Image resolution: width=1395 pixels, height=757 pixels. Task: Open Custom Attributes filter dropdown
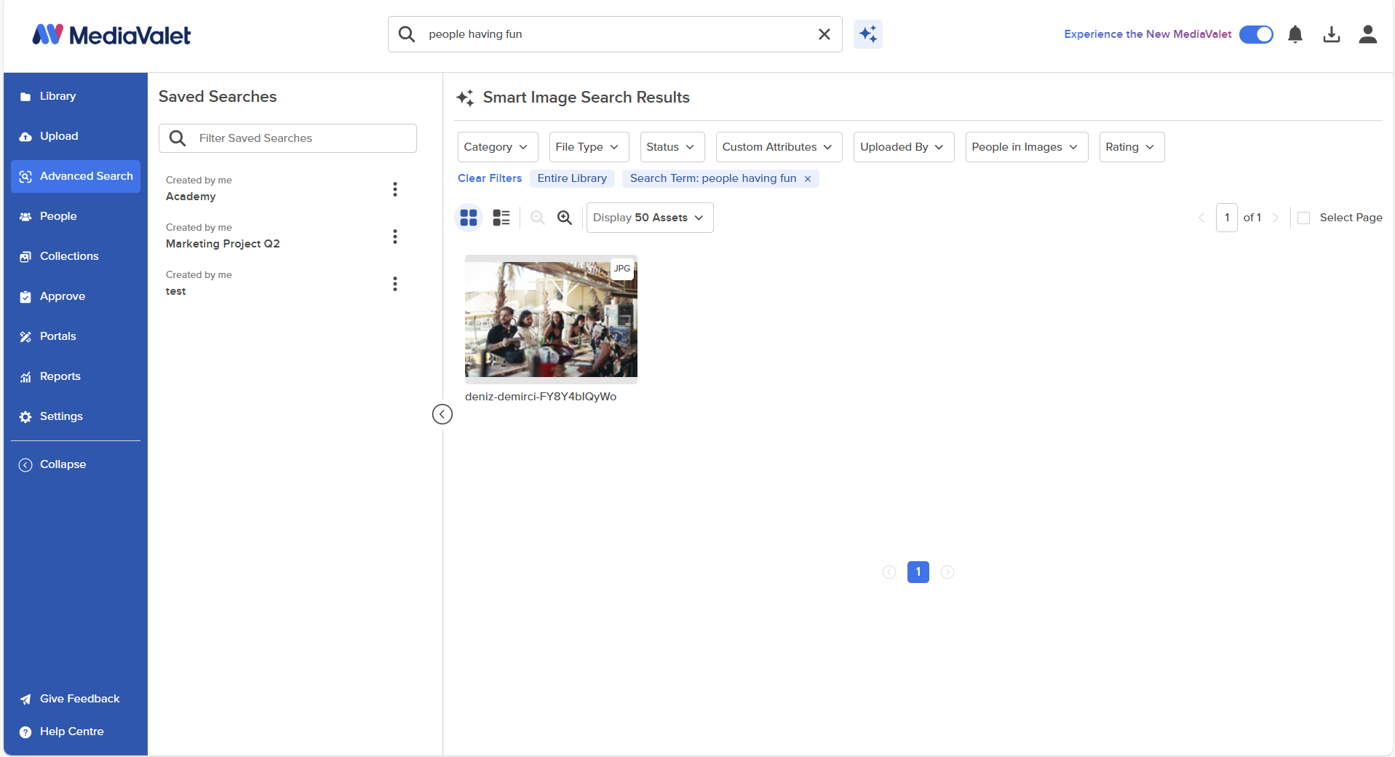(x=779, y=147)
